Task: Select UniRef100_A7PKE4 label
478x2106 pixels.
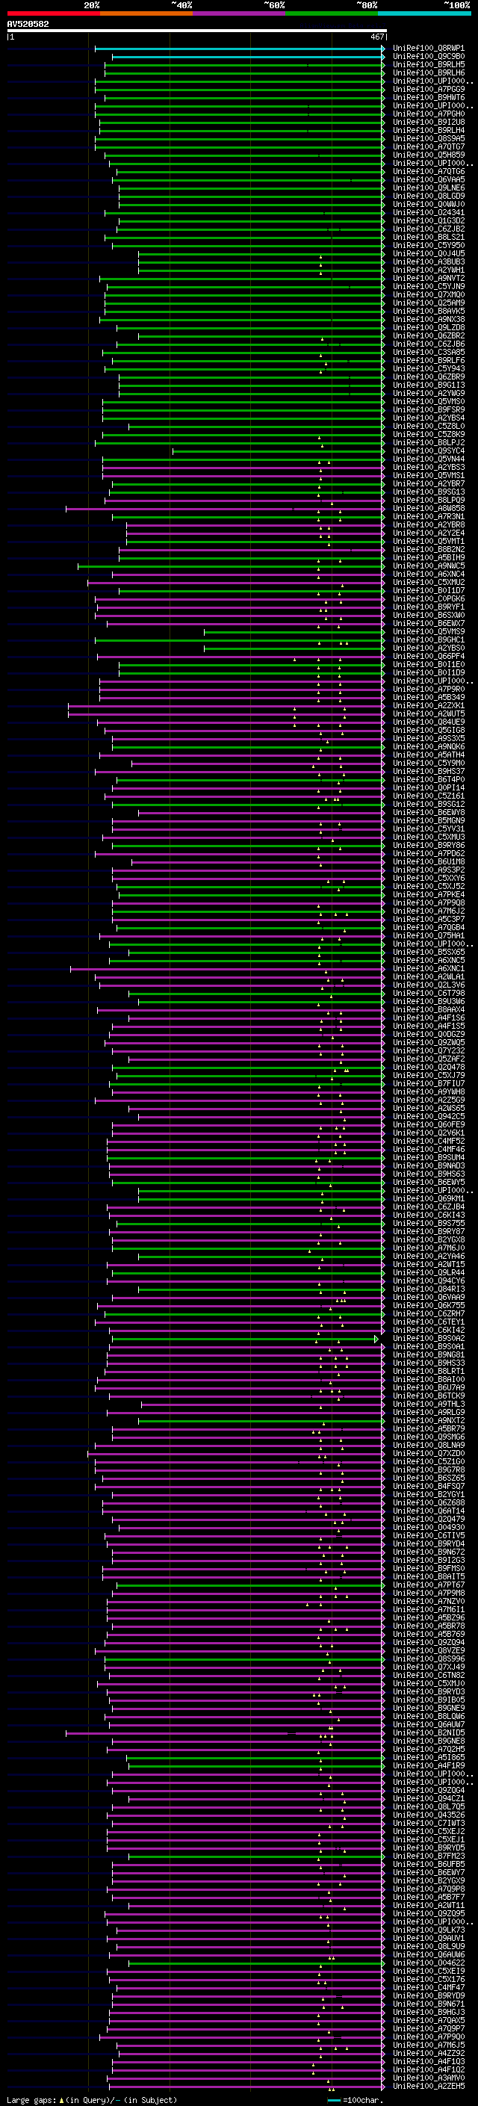Action: coord(428,894)
